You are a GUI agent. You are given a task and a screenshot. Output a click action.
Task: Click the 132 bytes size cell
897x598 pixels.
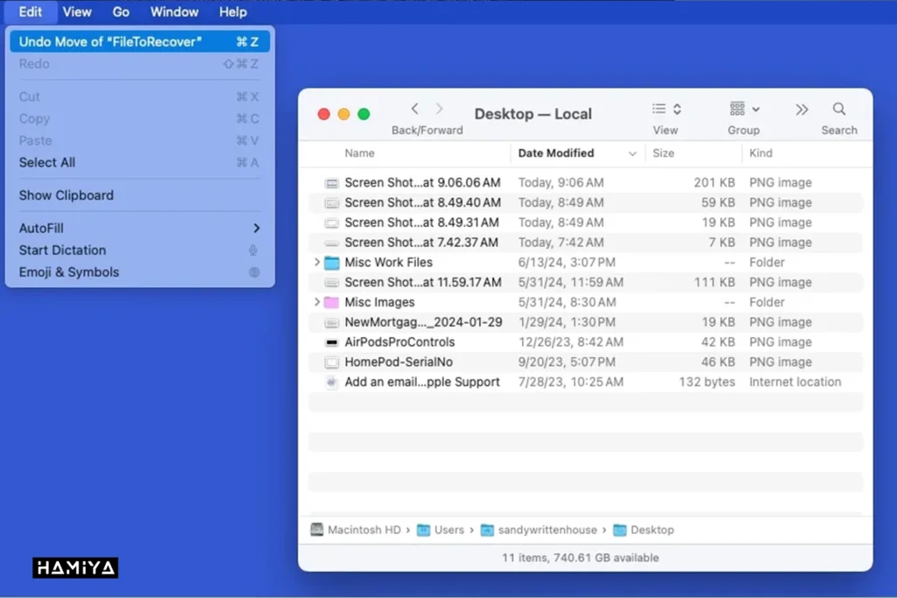pos(707,382)
